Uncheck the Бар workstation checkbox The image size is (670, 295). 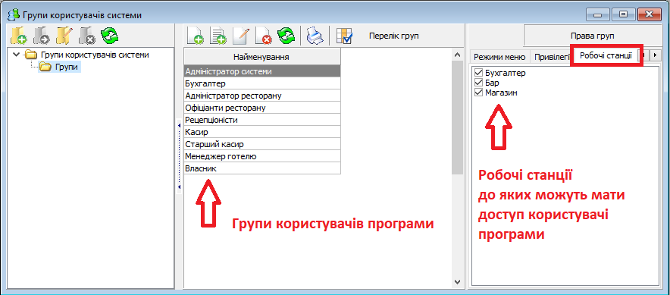pos(478,83)
